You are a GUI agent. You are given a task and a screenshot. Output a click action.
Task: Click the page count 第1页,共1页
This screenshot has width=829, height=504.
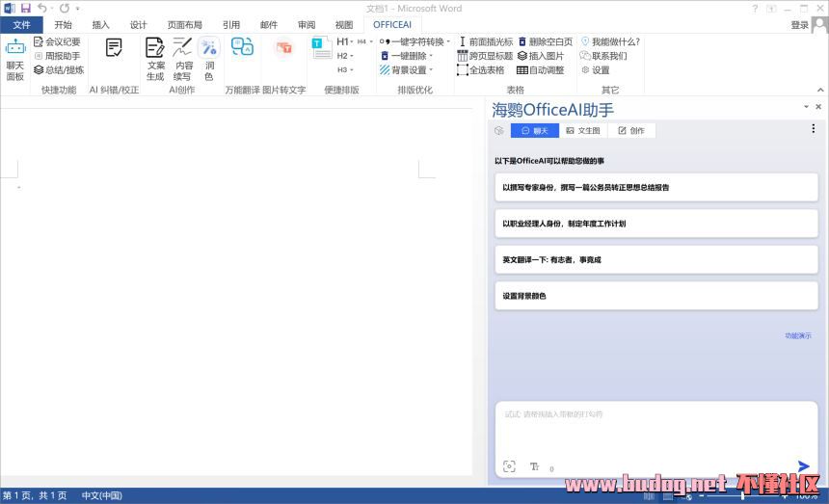35,495
